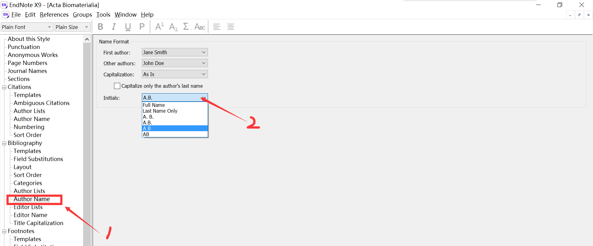
Task: Select Journal Names item
Action: [27, 71]
